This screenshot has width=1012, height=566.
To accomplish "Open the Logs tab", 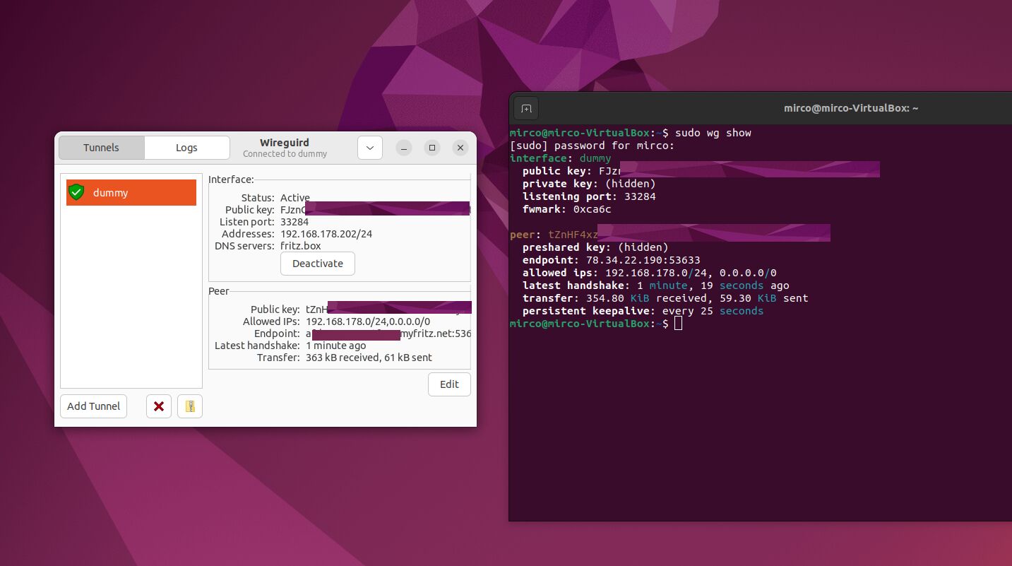I will tap(186, 148).
